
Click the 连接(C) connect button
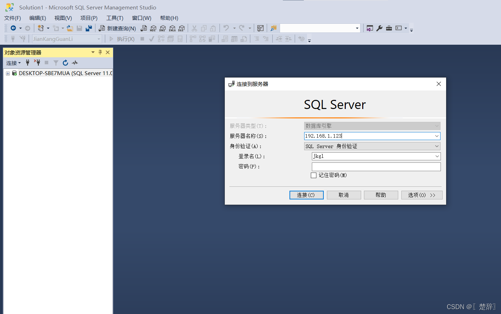tap(306, 195)
